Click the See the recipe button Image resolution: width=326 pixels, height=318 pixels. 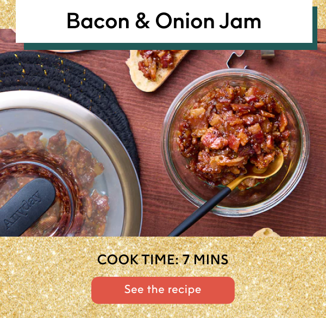tap(163, 290)
